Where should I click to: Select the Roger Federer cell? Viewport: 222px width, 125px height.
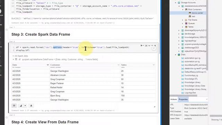[57, 83]
